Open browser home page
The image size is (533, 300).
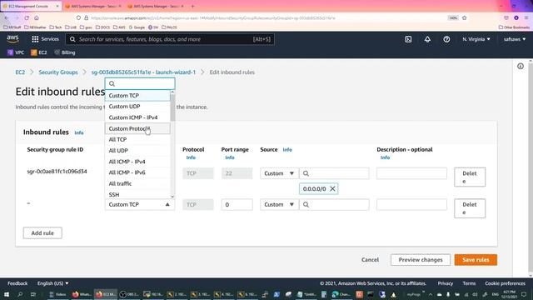(x=37, y=17)
